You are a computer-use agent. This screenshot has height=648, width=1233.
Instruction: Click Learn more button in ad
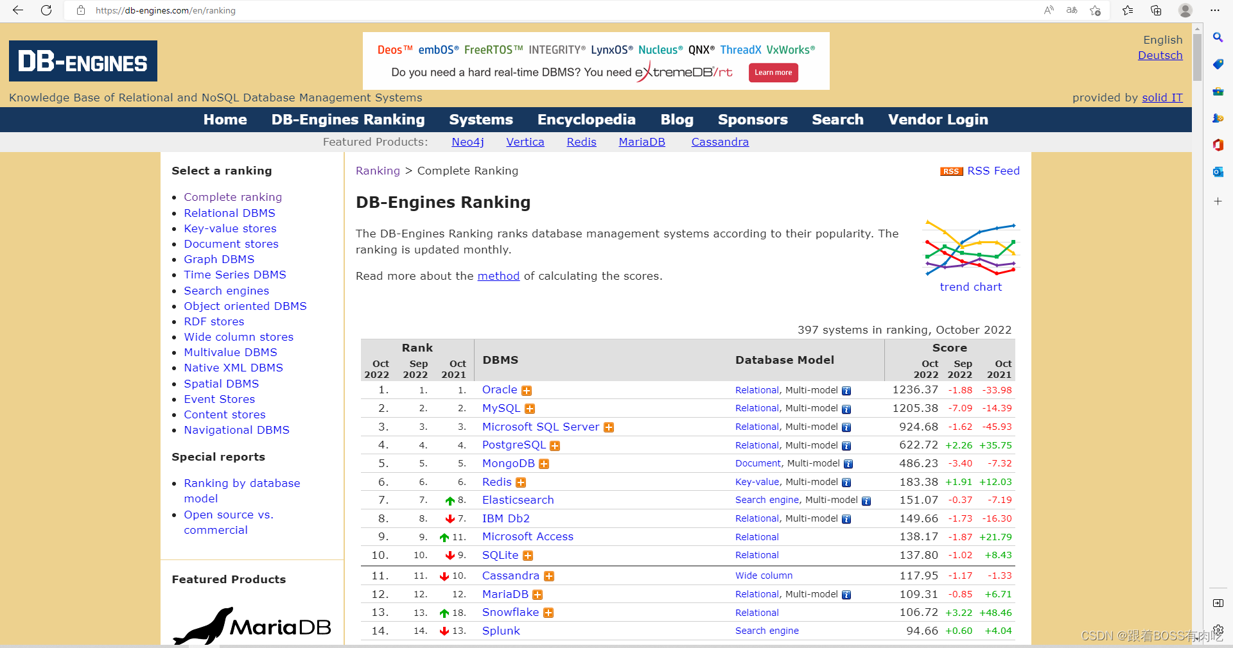(773, 72)
